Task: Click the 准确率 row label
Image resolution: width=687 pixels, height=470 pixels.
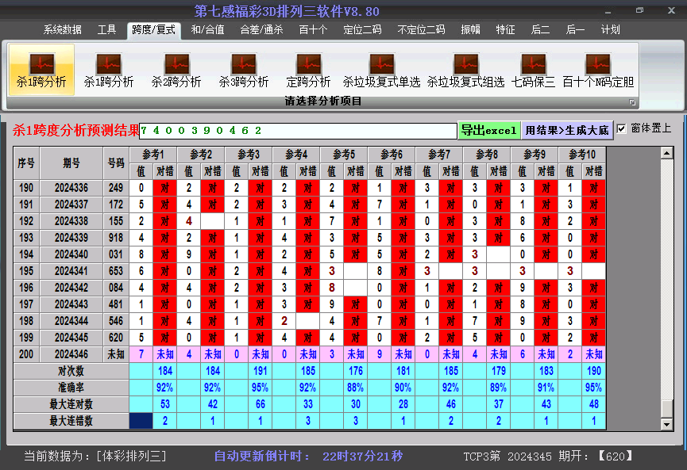Action: (x=71, y=388)
